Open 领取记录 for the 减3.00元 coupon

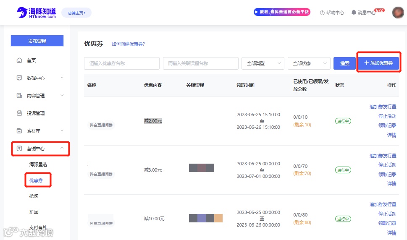coord(387,175)
